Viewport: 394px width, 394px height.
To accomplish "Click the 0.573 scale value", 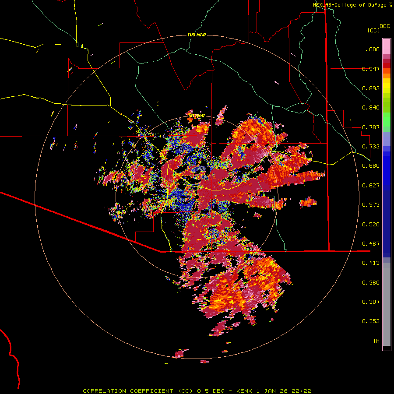I will click(x=371, y=205).
